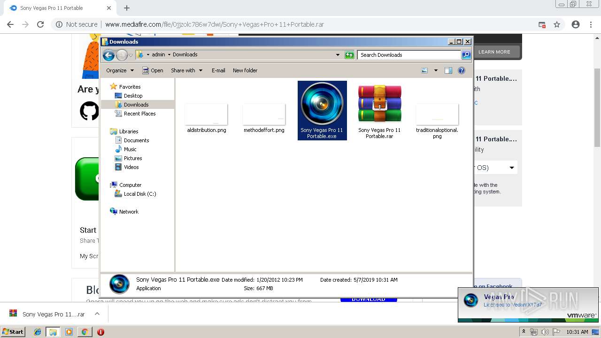Open Windows Media Player taskbar icon

[69, 332]
